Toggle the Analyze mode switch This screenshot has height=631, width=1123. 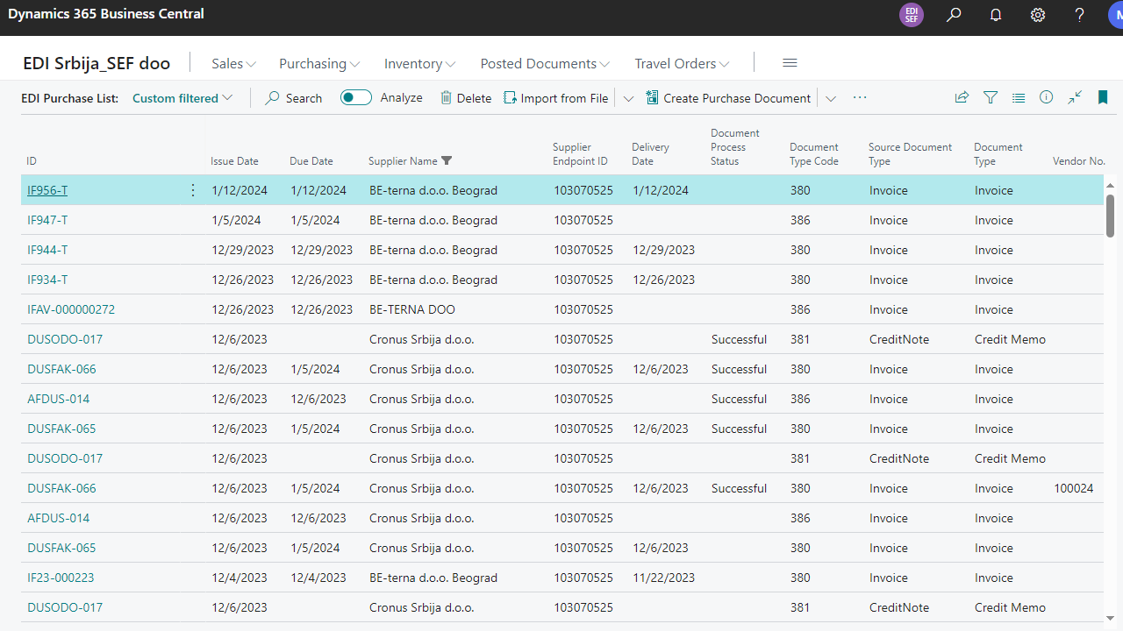[x=356, y=98]
